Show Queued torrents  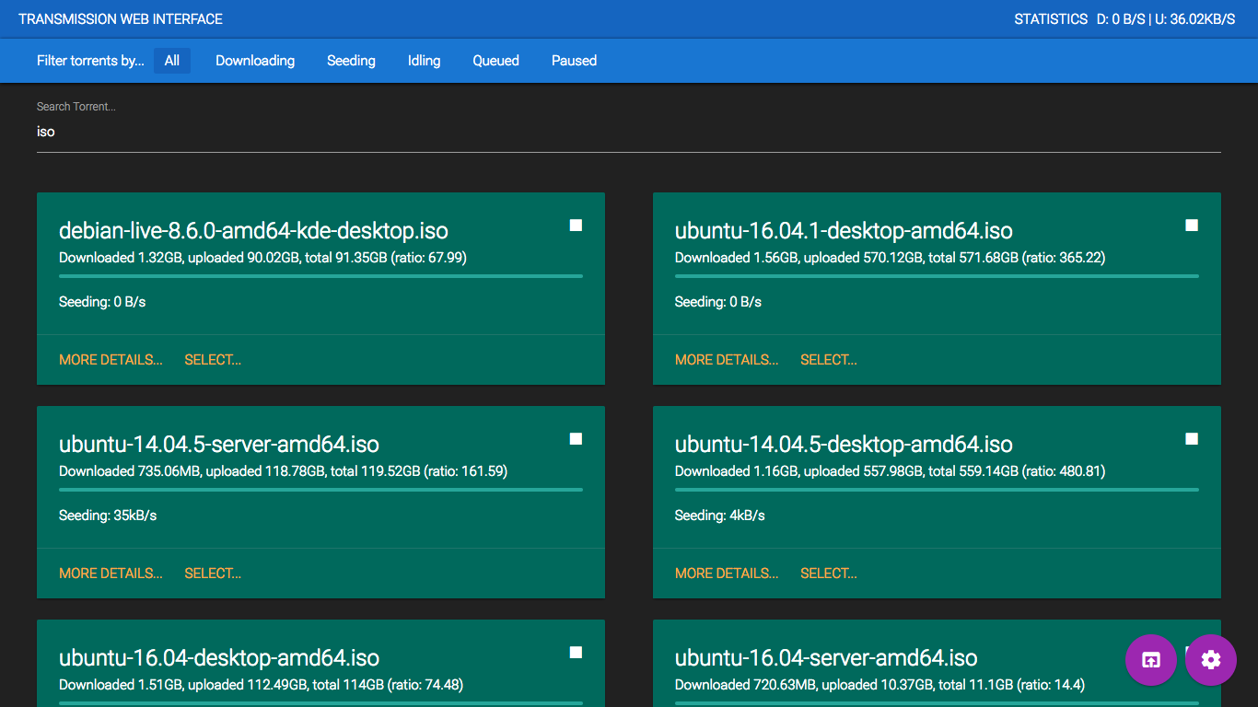point(496,61)
